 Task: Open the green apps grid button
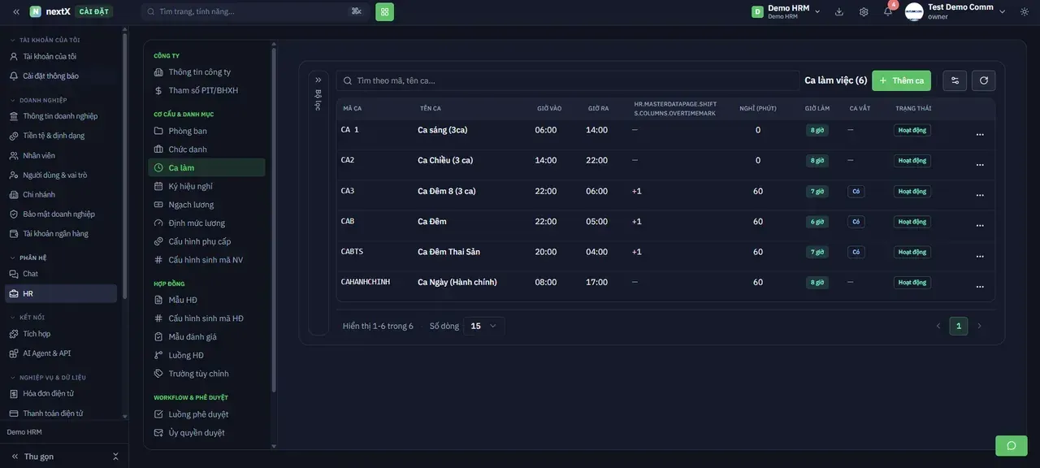[x=384, y=11]
